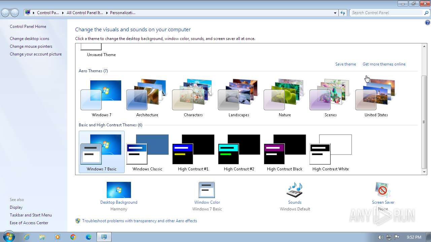The height and width of the screenshot is (242, 431).
Task: Click the theme list scroll up arrow
Action: 424,46
